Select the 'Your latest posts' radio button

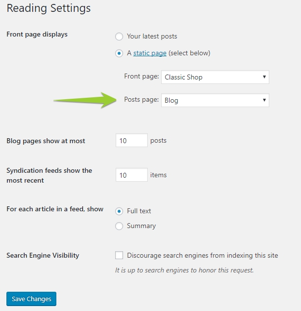coord(119,36)
